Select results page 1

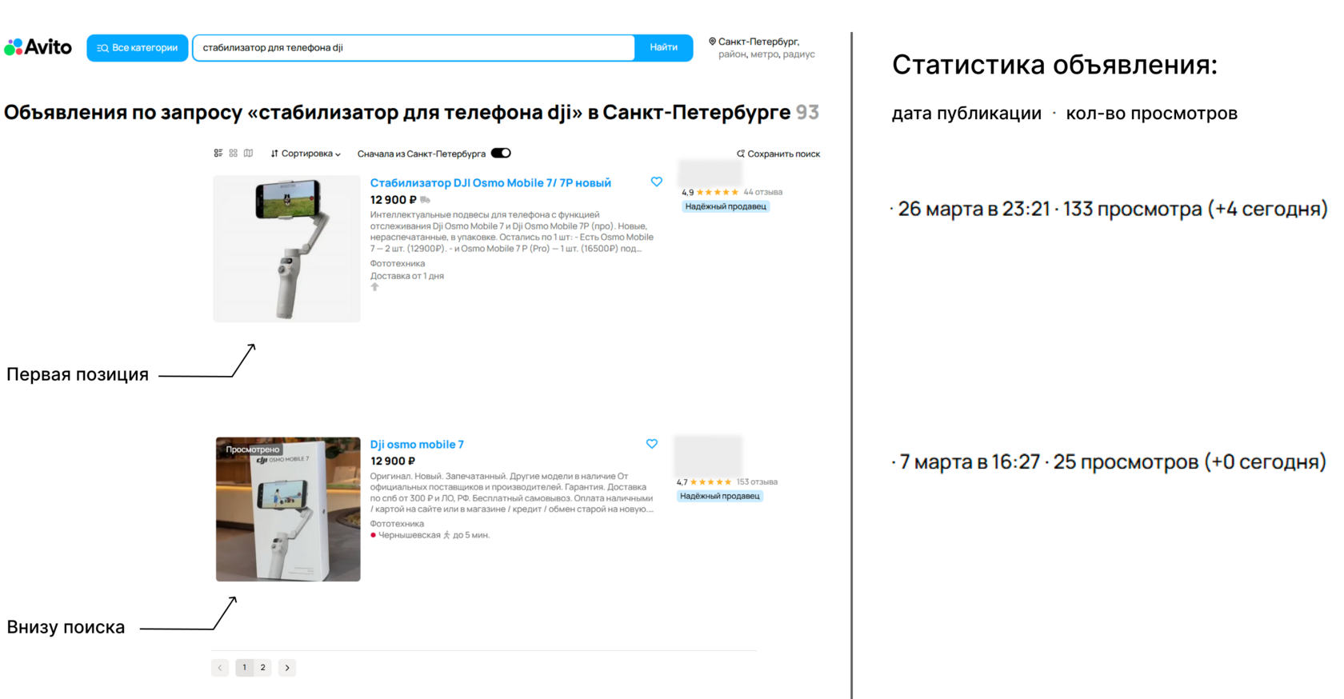245,668
